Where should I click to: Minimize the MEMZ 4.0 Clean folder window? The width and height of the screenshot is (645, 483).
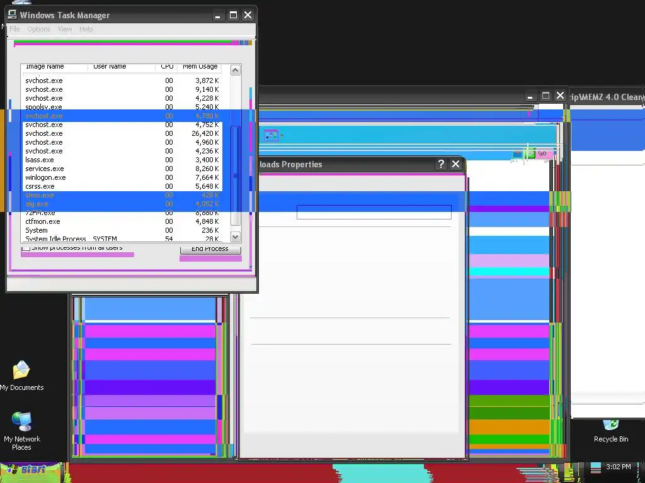pyautogui.click(x=530, y=96)
